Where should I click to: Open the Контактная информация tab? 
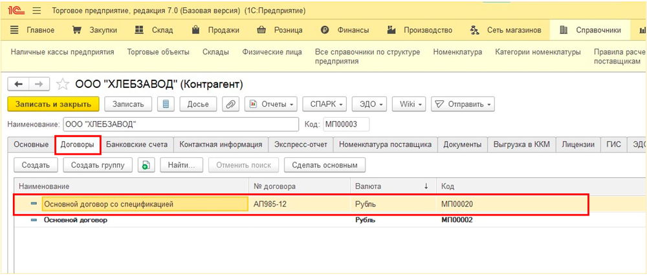click(x=221, y=144)
